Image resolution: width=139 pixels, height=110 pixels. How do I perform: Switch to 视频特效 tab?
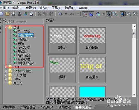65,107
